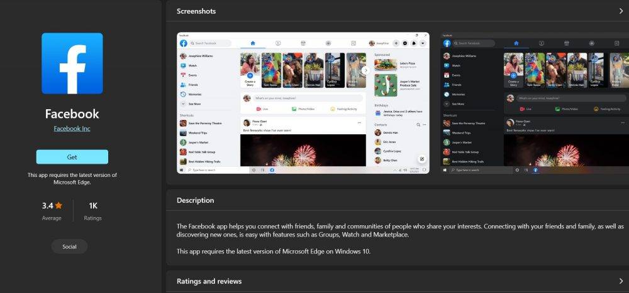Click the Microsoft Edge requirement note under Get
The height and width of the screenshot is (293, 629).
coord(72,179)
